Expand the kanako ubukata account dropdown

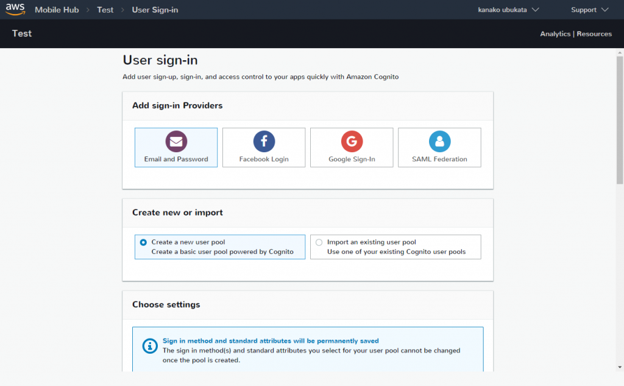508,10
